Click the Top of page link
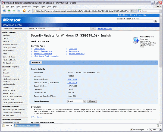Viewport: 163px width, 132px height. coord(37,117)
